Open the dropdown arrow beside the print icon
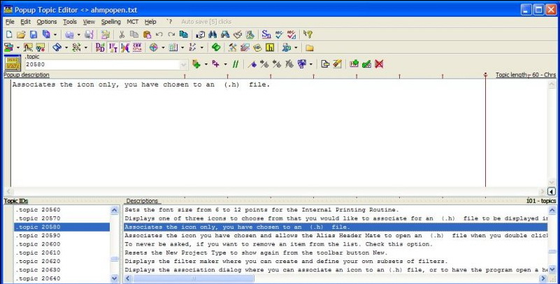The image size is (560, 284). (x=79, y=34)
